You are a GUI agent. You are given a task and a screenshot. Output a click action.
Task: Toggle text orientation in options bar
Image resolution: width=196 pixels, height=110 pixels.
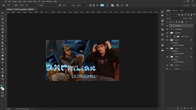tap(16, 5)
